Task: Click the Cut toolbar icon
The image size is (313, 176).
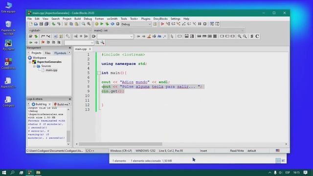Action: point(66,24)
